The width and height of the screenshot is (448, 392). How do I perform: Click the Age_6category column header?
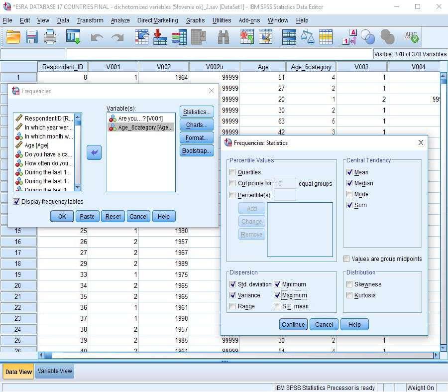[311, 67]
